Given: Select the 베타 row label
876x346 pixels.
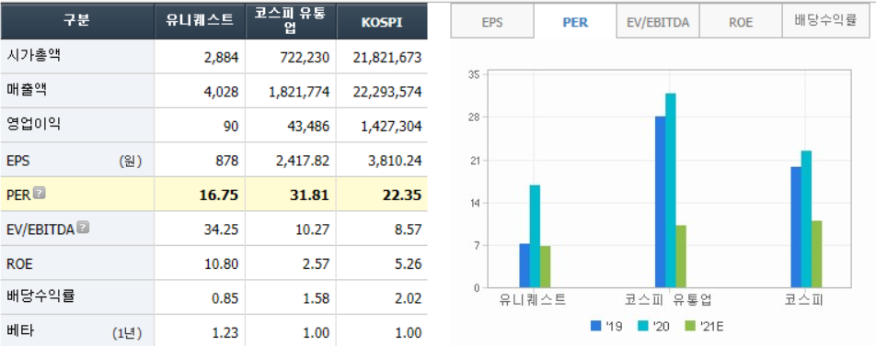Looking at the screenshot, I should coord(19,332).
